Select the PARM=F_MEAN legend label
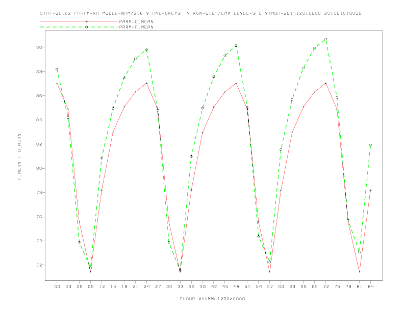The height and width of the screenshot is (312, 404). pyautogui.click(x=136, y=27)
